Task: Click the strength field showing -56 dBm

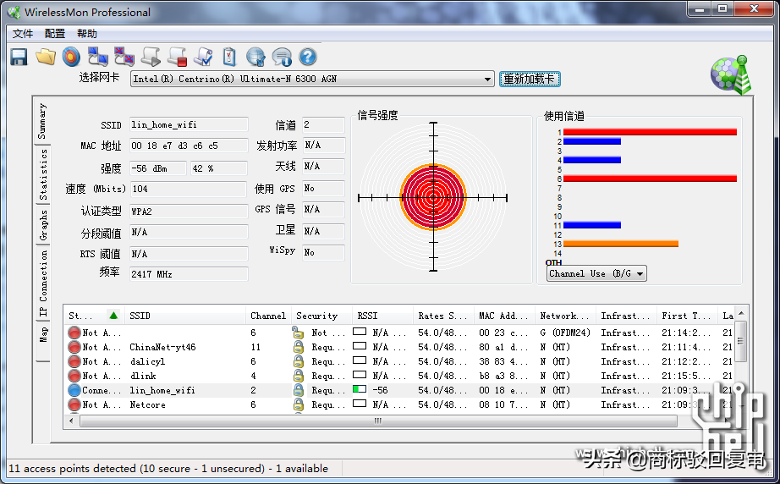Action: pos(157,168)
